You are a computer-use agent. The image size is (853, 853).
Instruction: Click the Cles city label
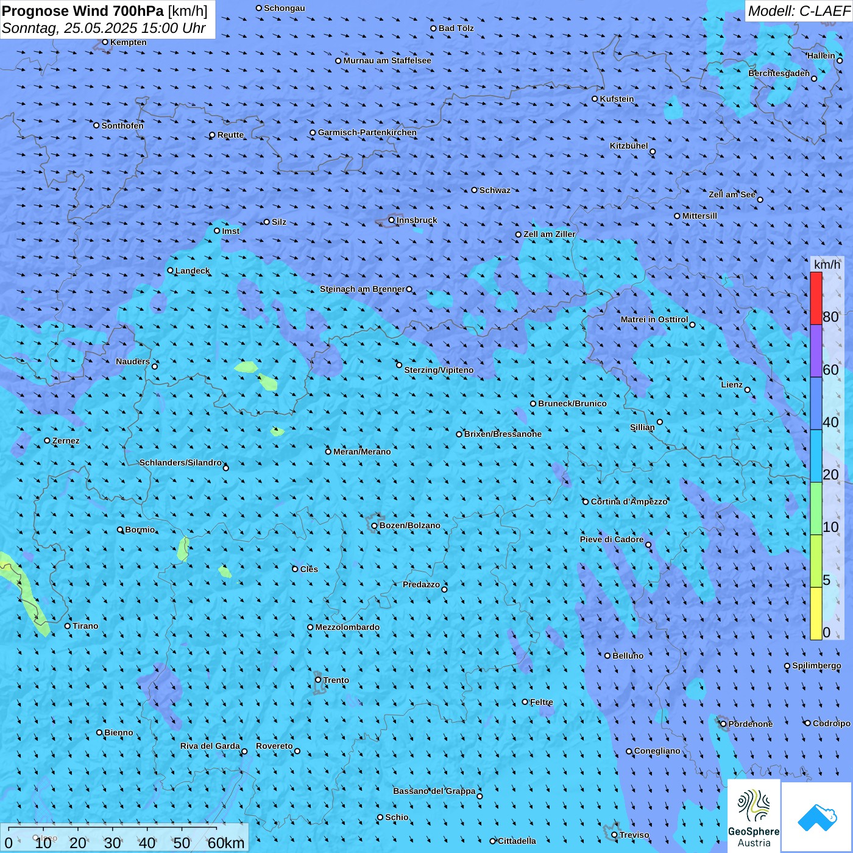(x=309, y=569)
